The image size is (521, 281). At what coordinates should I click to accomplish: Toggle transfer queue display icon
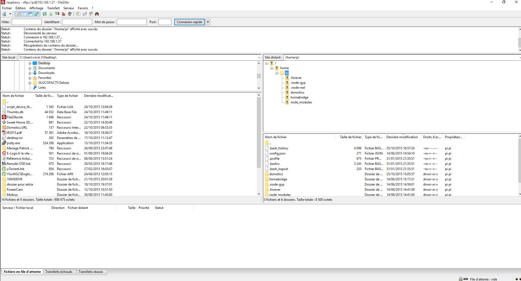click(x=36, y=14)
